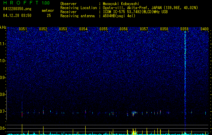Click the cluster of meteor echoes after 0356
Viewport: 212px width, 135px height.
pos(134,113)
